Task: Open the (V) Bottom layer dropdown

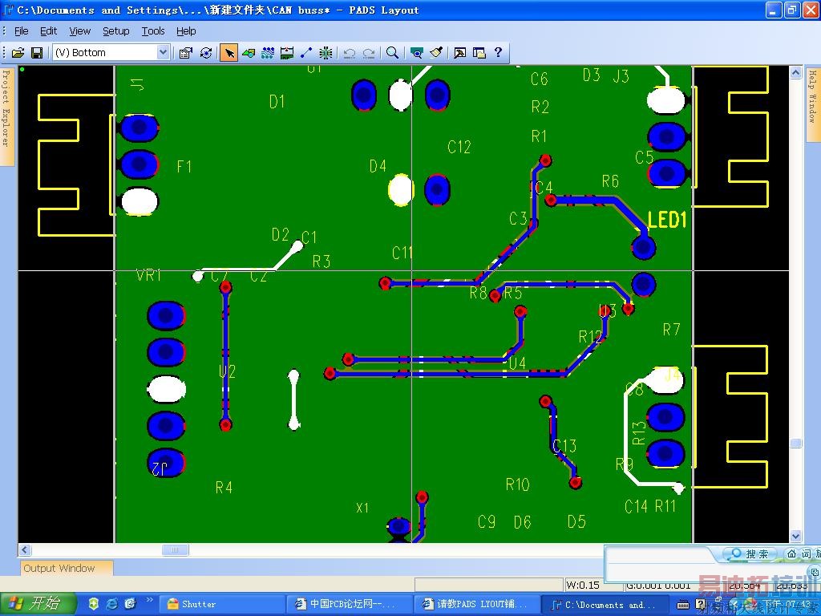Action: (163, 53)
